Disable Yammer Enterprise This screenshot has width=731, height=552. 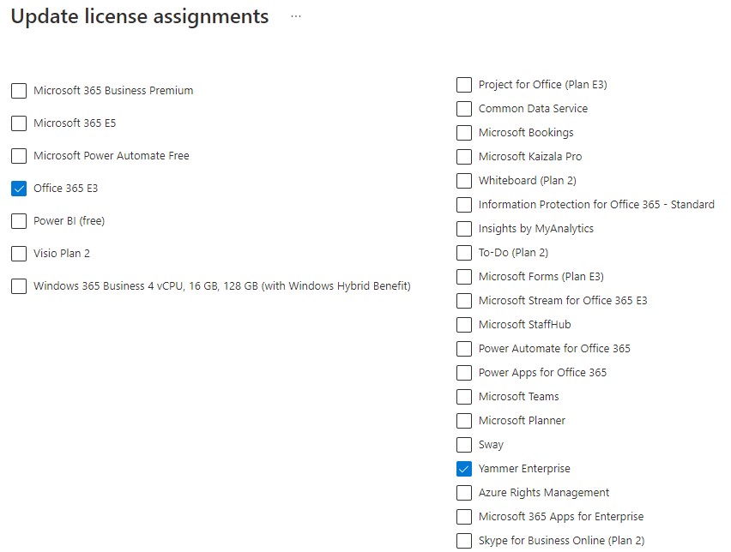coord(463,468)
